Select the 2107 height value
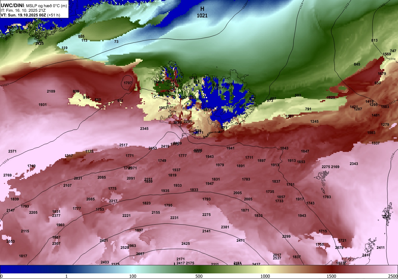Screen dimensions: 398x279 click(x=67, y=185)
